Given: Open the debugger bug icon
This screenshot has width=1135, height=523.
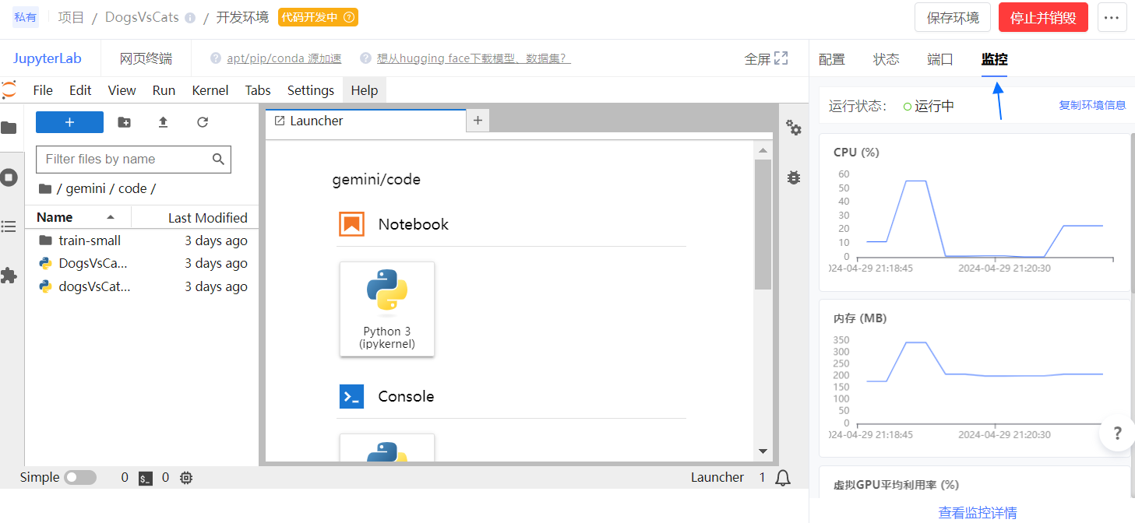Looking at the screenshot, I should tap(794, 177).
